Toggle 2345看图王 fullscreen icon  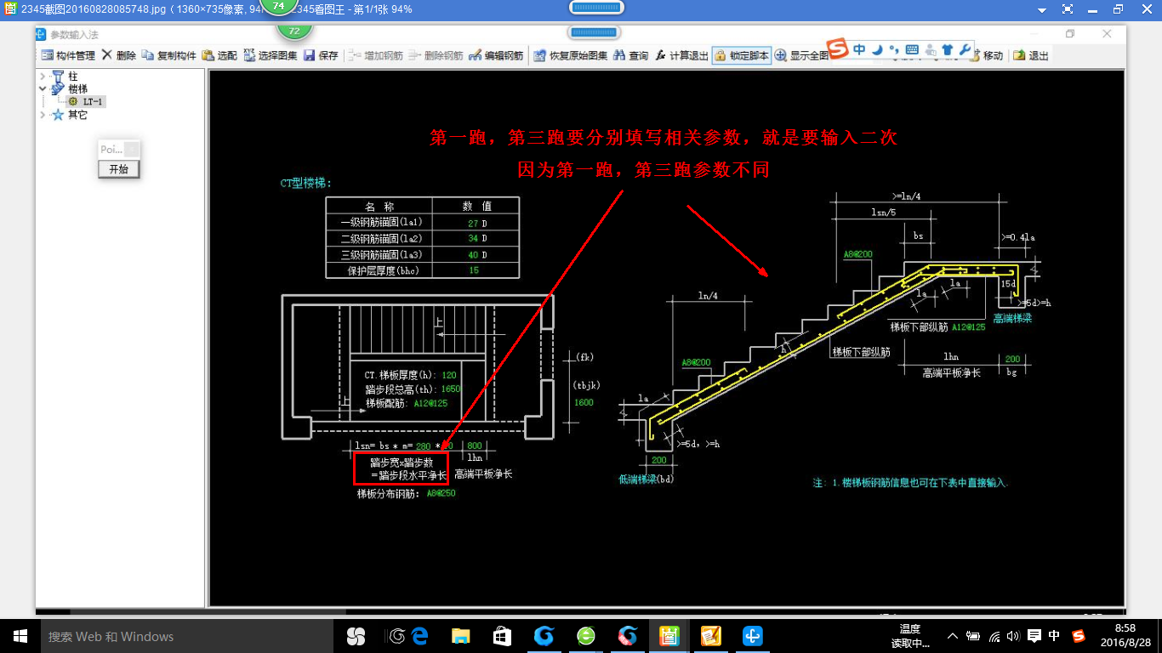click(1067, 9)
